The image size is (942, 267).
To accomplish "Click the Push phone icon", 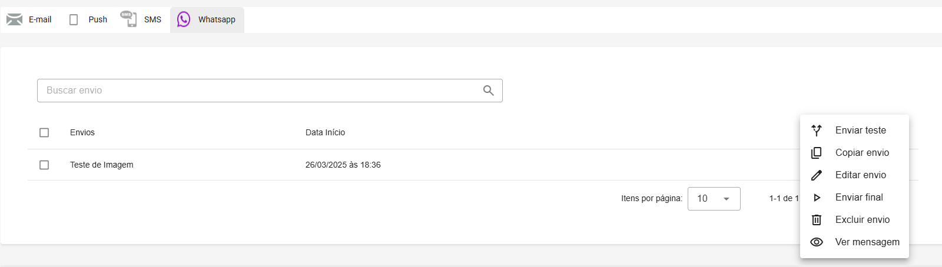I will pyautogui.click(x=74, y=20).
